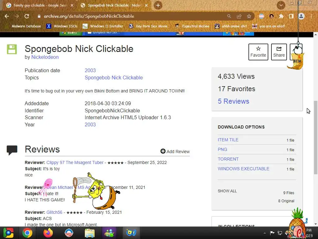This screenshot has height=239, width=318.
Task: Click the 2003 Year link
Action: coord(90,124)
